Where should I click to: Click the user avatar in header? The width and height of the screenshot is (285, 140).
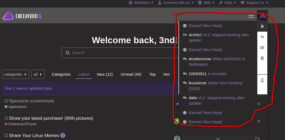coord(262,16)
